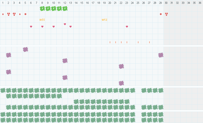Select the orange tick mark on day 27
The image size is (203, 123).
(149, 42)
